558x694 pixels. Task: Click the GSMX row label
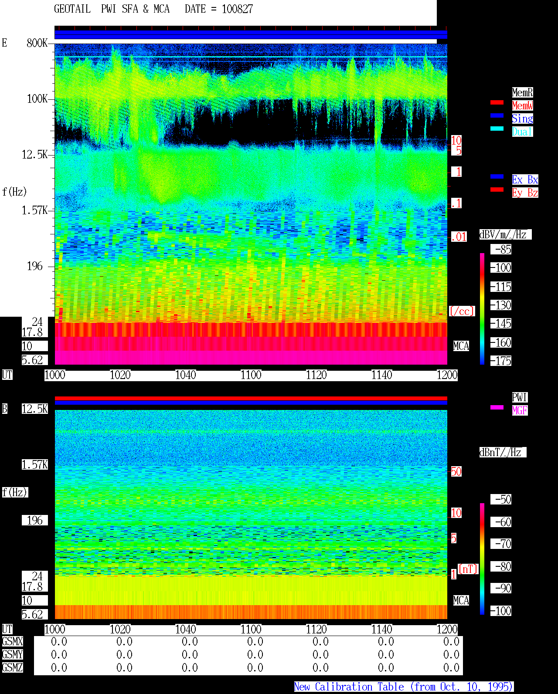[12, 641]
